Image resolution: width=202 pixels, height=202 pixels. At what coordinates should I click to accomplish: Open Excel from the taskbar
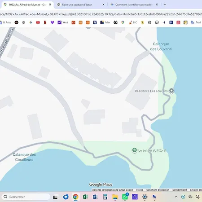(x=85, y=197)
